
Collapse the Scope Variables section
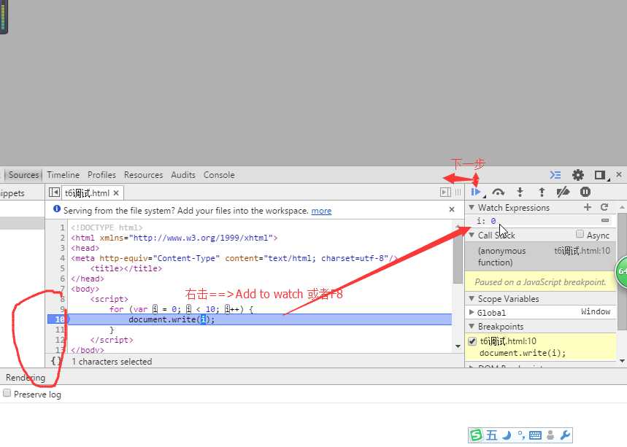tap(472, 298)
